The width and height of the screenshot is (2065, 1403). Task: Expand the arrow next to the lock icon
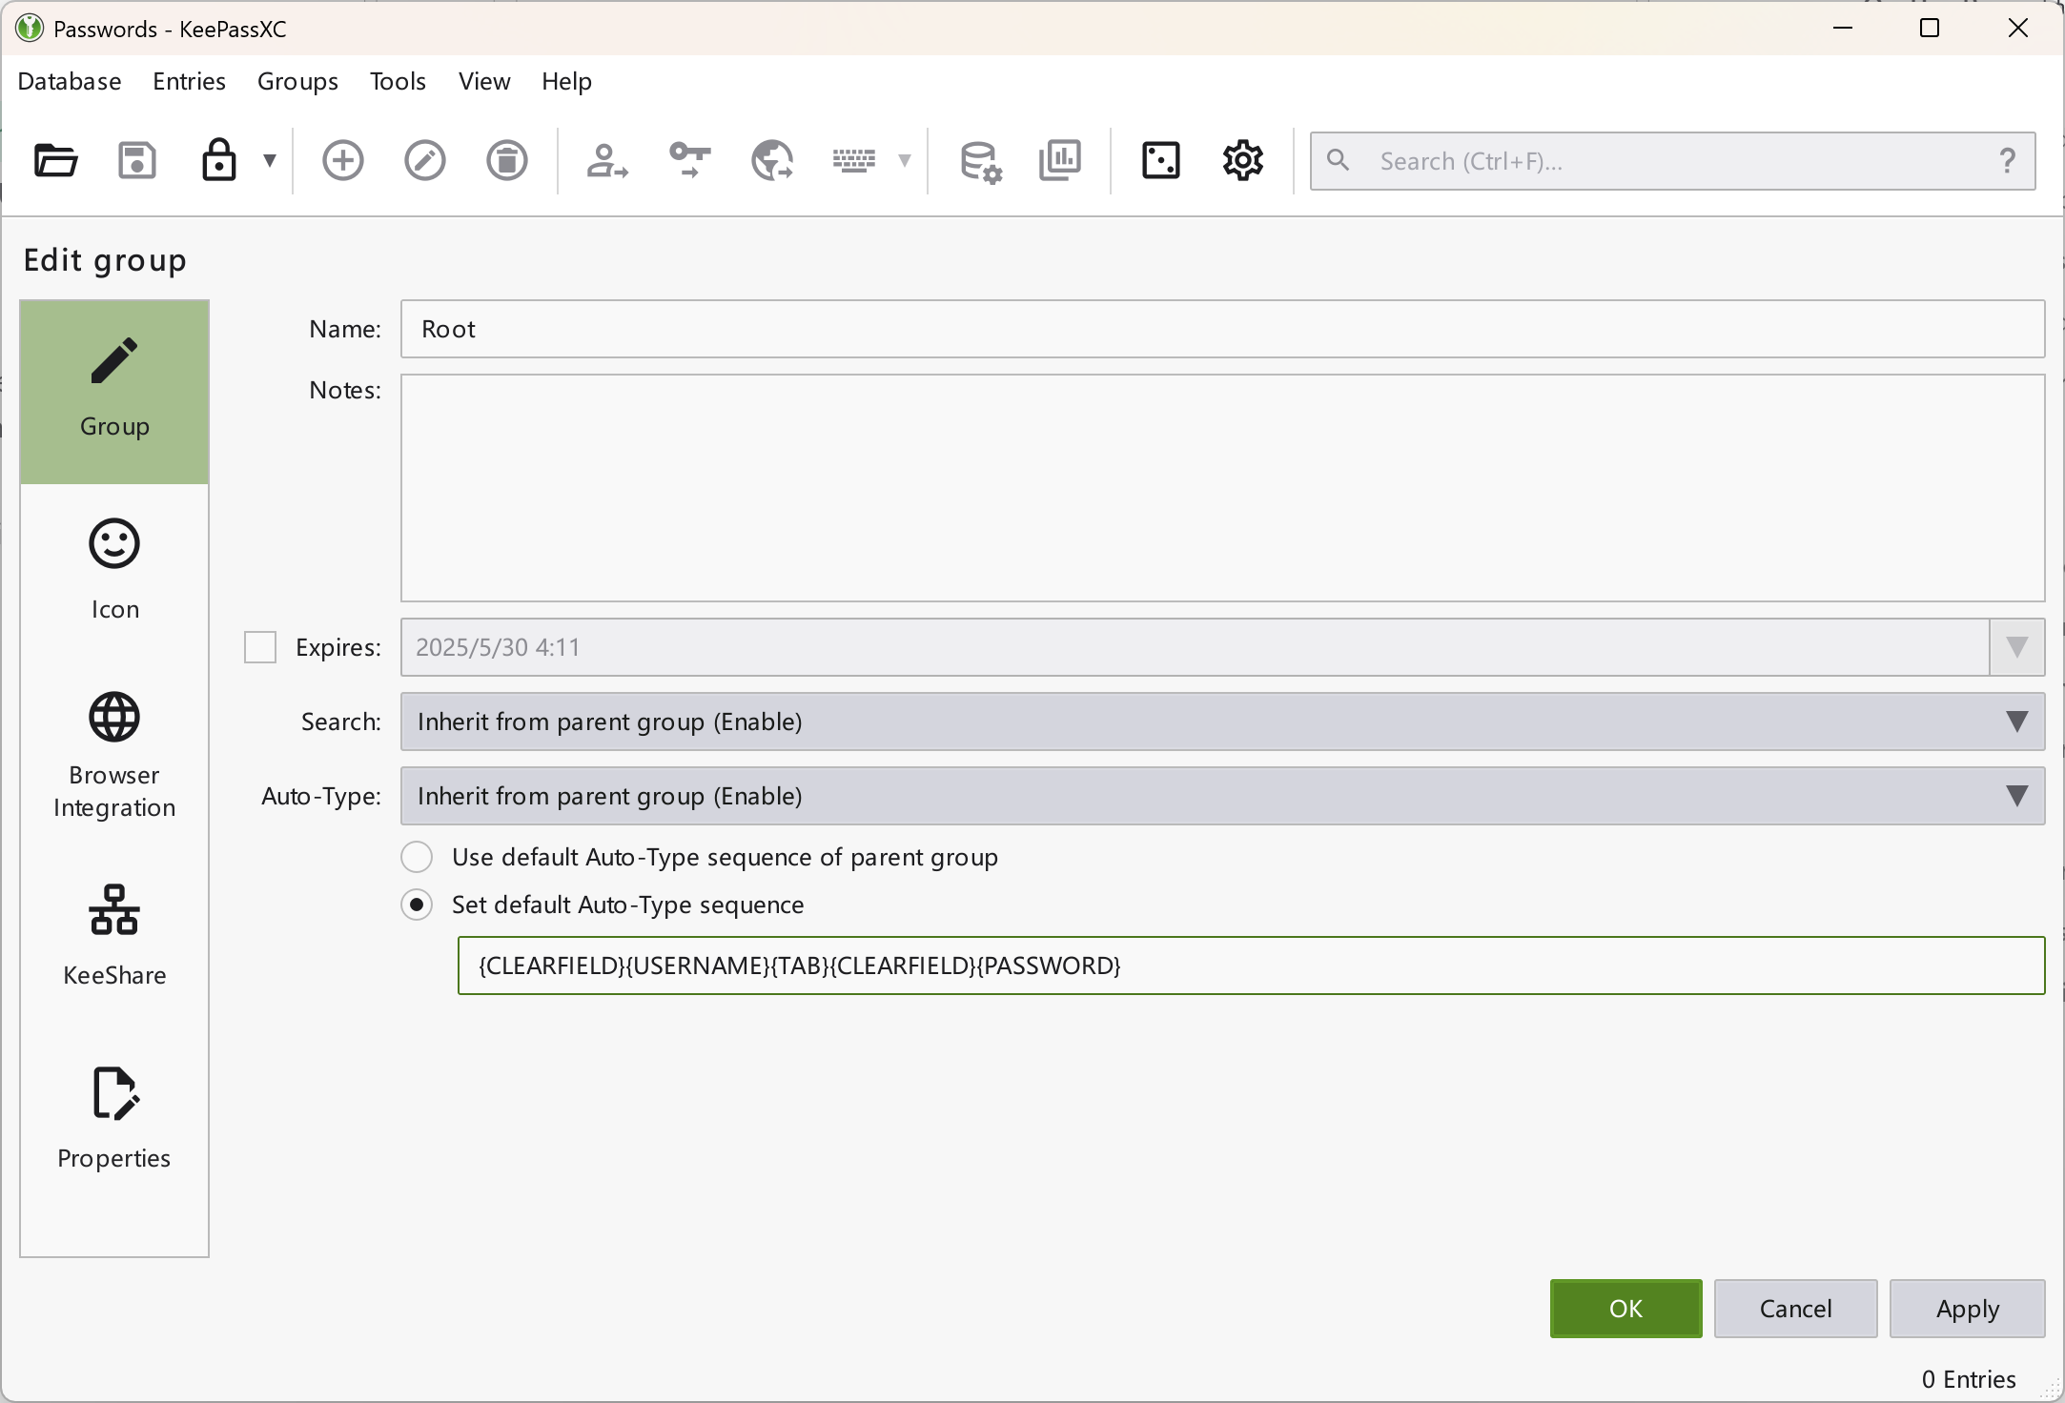[270, 160]
